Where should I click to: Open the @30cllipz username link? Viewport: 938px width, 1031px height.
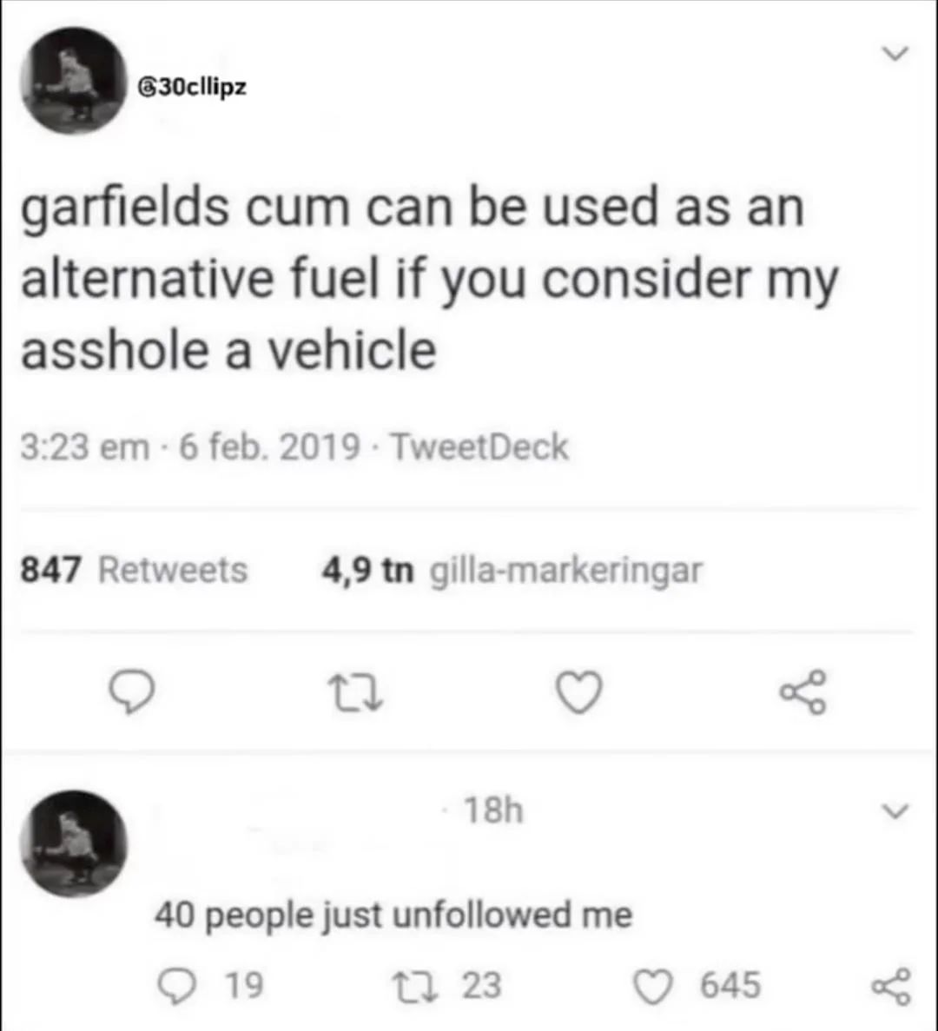click(191, 88)
